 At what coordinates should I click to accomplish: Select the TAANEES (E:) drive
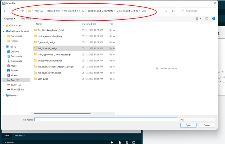[x=17, y=89]
